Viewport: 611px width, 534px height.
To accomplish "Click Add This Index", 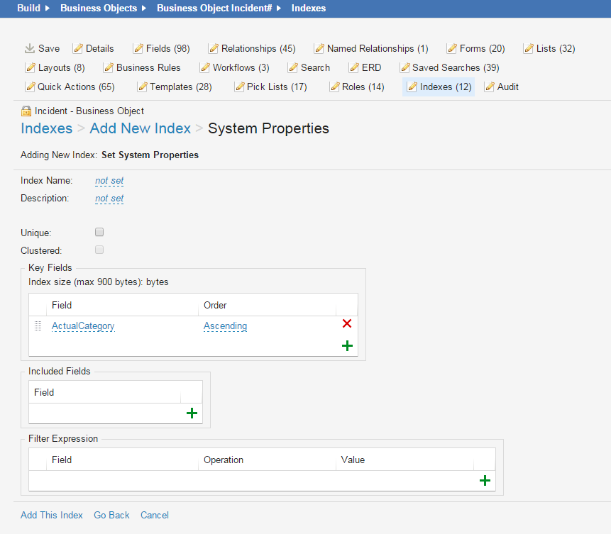I will coord(51,515).
